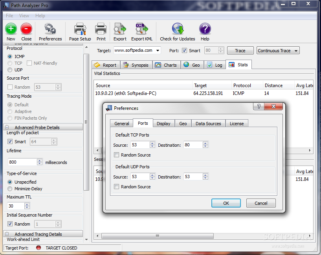Click the red Target Port status indicator
The width and height of the screenshot is (321, 255).
coord(38,248)
